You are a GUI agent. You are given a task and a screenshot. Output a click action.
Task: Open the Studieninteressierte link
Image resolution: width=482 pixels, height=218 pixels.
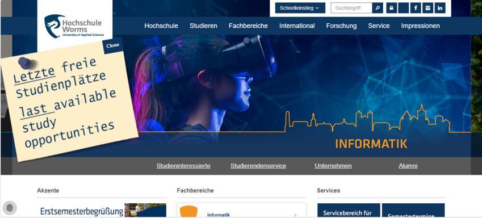point(183,166)
